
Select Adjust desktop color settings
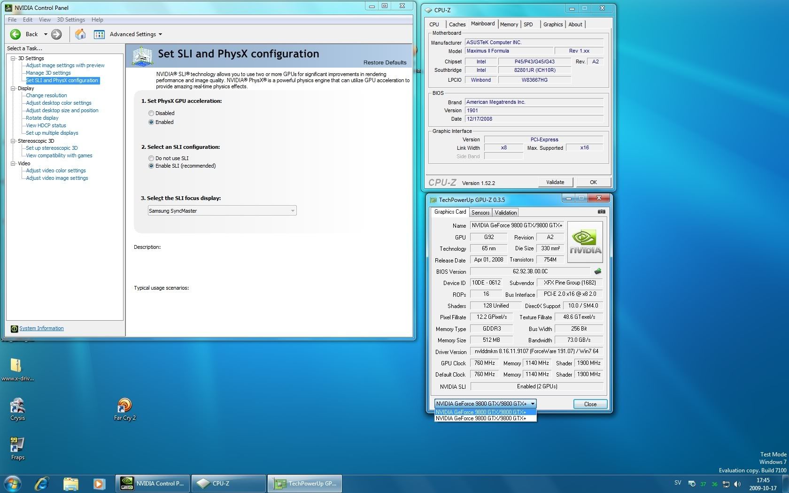tap(59, 103)
